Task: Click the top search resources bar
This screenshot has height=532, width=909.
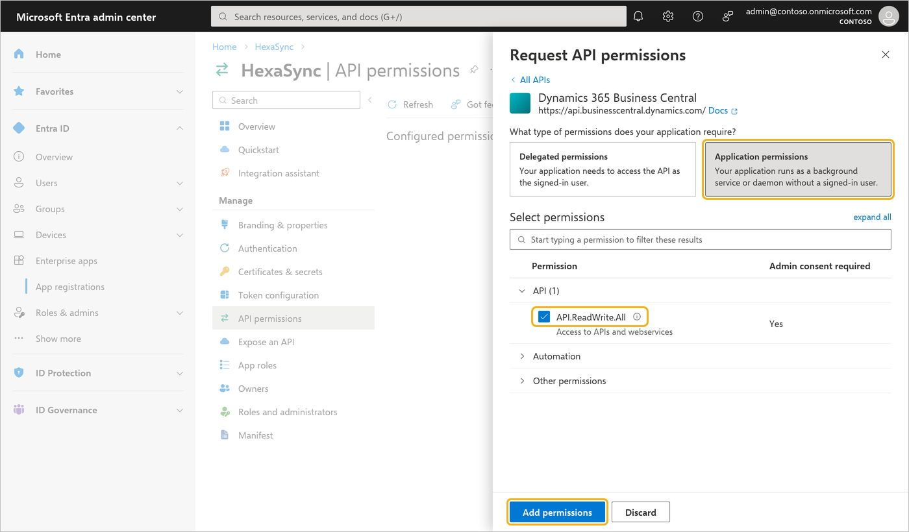Action: point(419,17)
